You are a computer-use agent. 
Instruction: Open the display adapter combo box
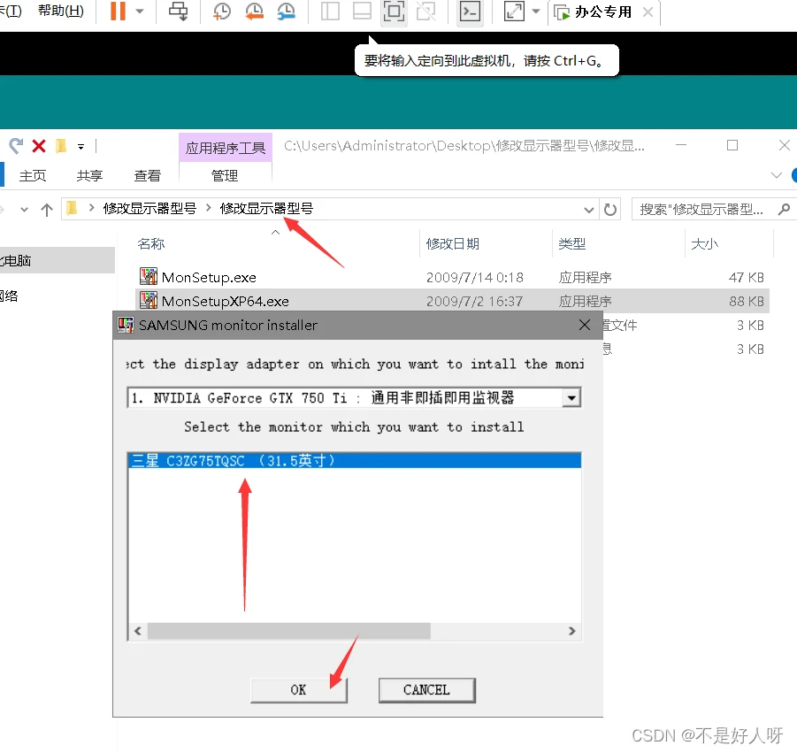[x=354, y=397]
